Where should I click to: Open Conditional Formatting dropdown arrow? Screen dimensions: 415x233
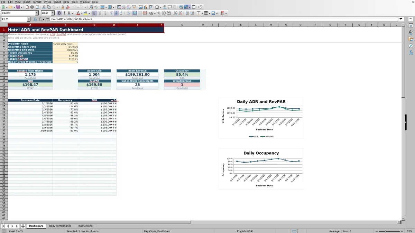coord(226,13)
